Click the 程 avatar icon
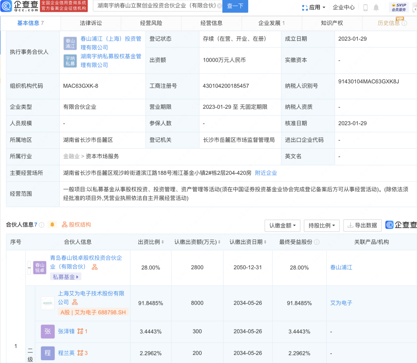Screen dimensions: 417x363 pyautogui.click(x=48, y=353)
